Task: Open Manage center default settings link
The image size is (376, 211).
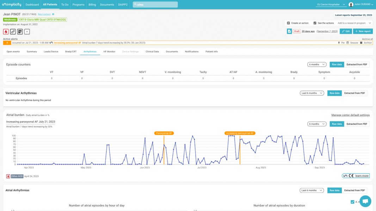Action: (350, 115)
